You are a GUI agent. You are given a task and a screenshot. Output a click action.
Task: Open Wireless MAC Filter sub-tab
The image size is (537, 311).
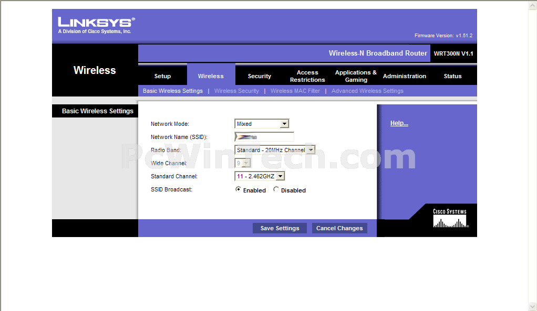(x=295, y=91)
